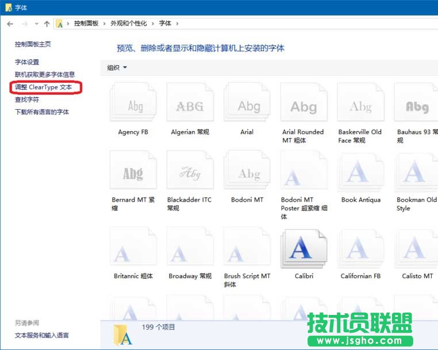438x350 pixels.
Task: Click the Calibri font name label
Action: 304,276
